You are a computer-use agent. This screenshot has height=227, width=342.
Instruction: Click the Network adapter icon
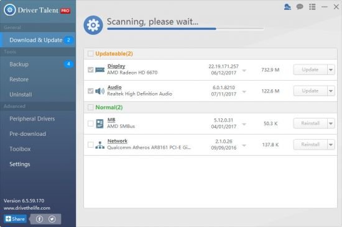[x=100, y=145]
